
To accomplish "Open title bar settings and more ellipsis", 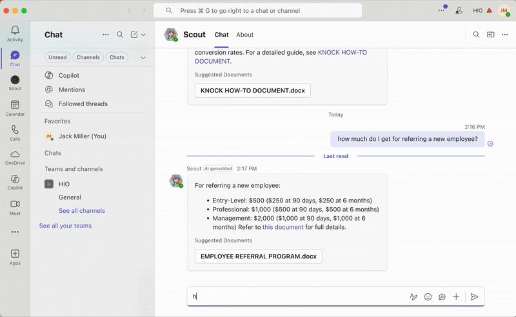I will pyautogui.click(x=442, y=10).
